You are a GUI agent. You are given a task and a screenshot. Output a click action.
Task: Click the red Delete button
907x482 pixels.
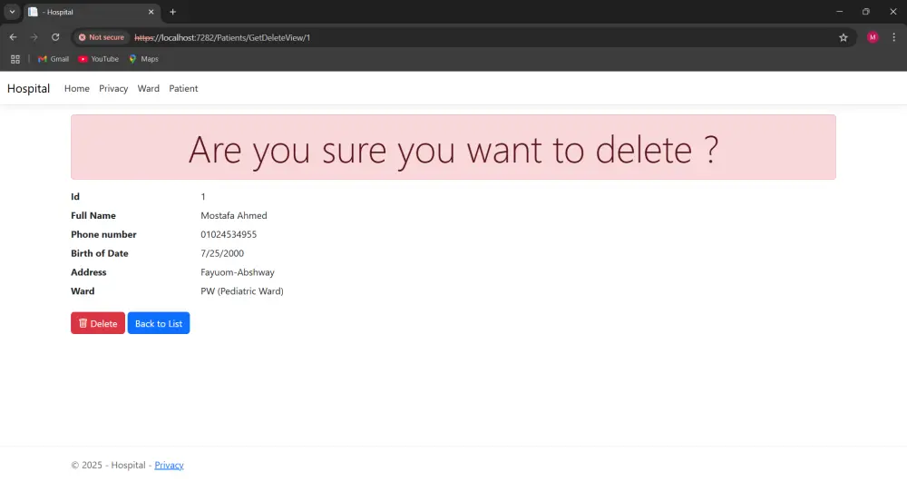[98, 323]
